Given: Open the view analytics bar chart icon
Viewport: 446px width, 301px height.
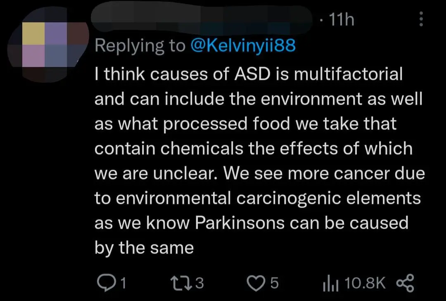Looking at the screenshot, I should click(330, 283).
